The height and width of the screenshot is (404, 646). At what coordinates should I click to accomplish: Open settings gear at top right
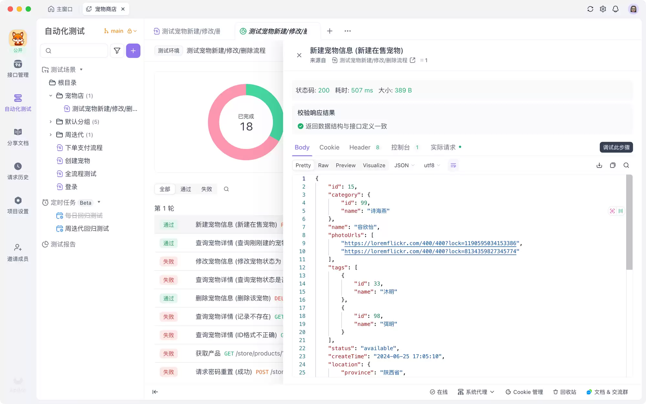coord(603,9)
